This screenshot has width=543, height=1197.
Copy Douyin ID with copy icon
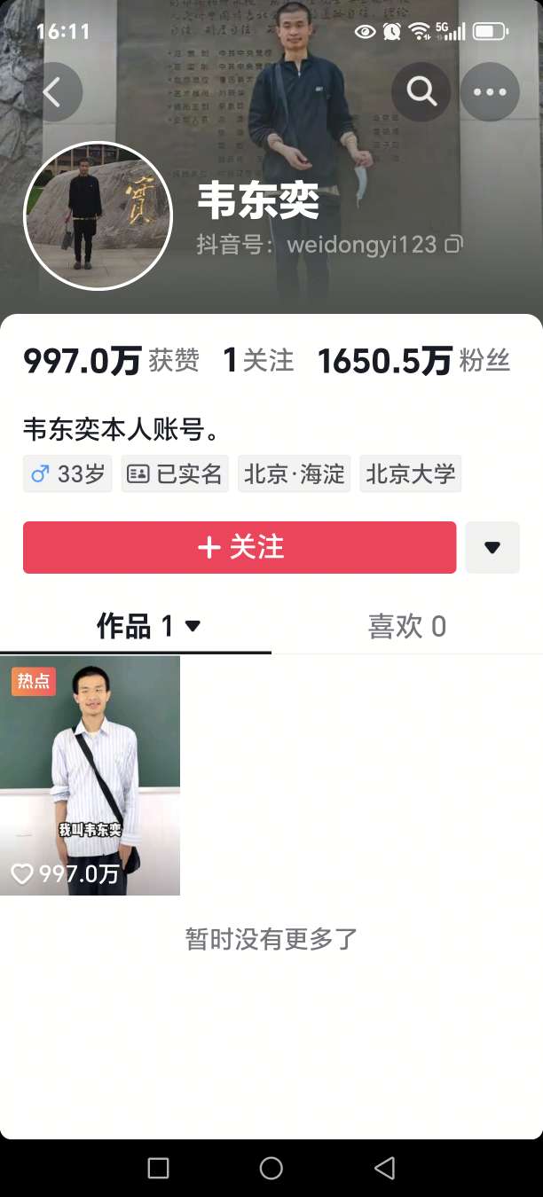click(454, 244)
